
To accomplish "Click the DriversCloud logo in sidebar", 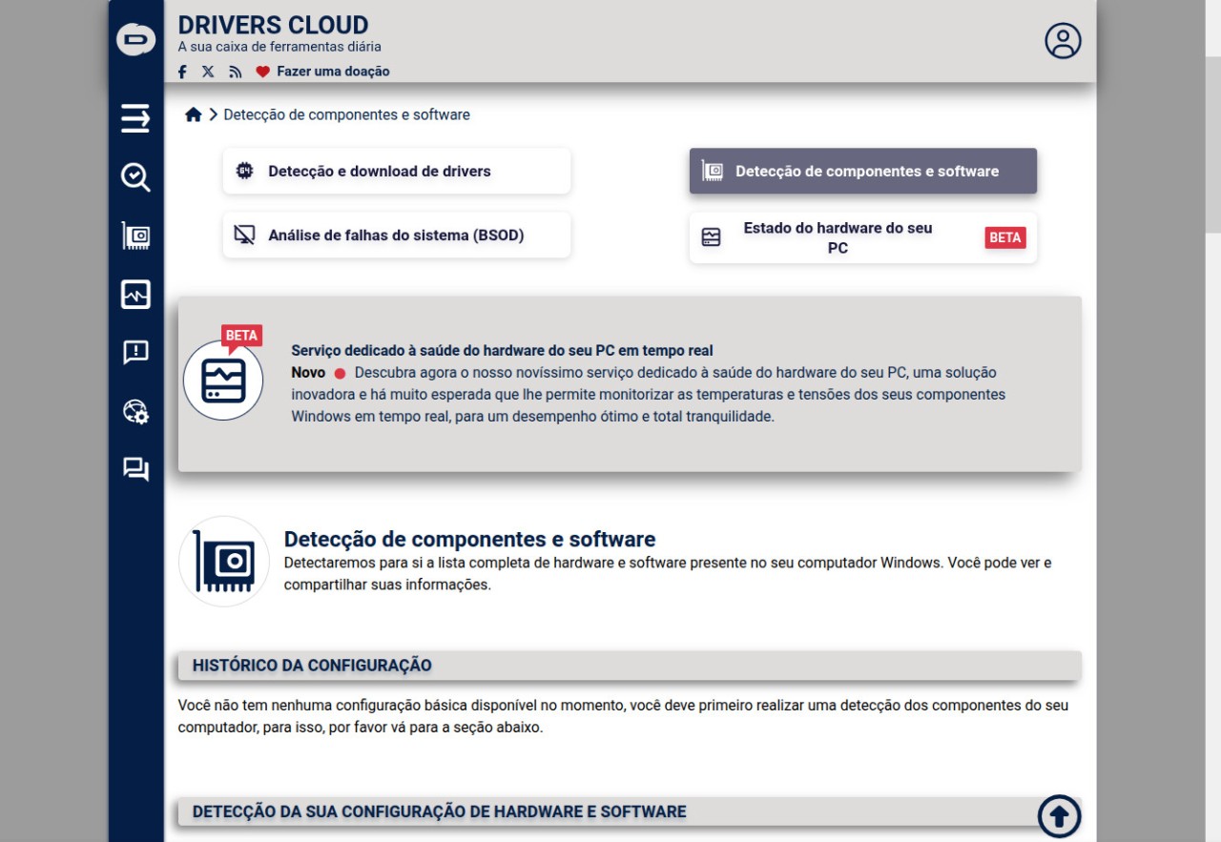I will coord(135,39).
